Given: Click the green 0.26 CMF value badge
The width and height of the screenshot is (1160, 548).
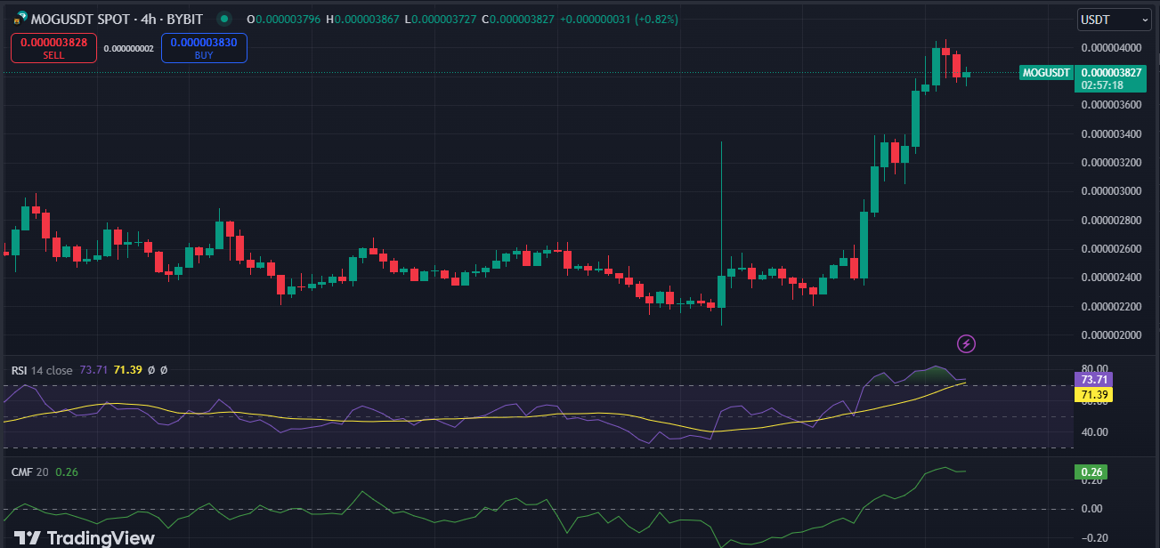Looking at the screenshot, I should 1092,472.
